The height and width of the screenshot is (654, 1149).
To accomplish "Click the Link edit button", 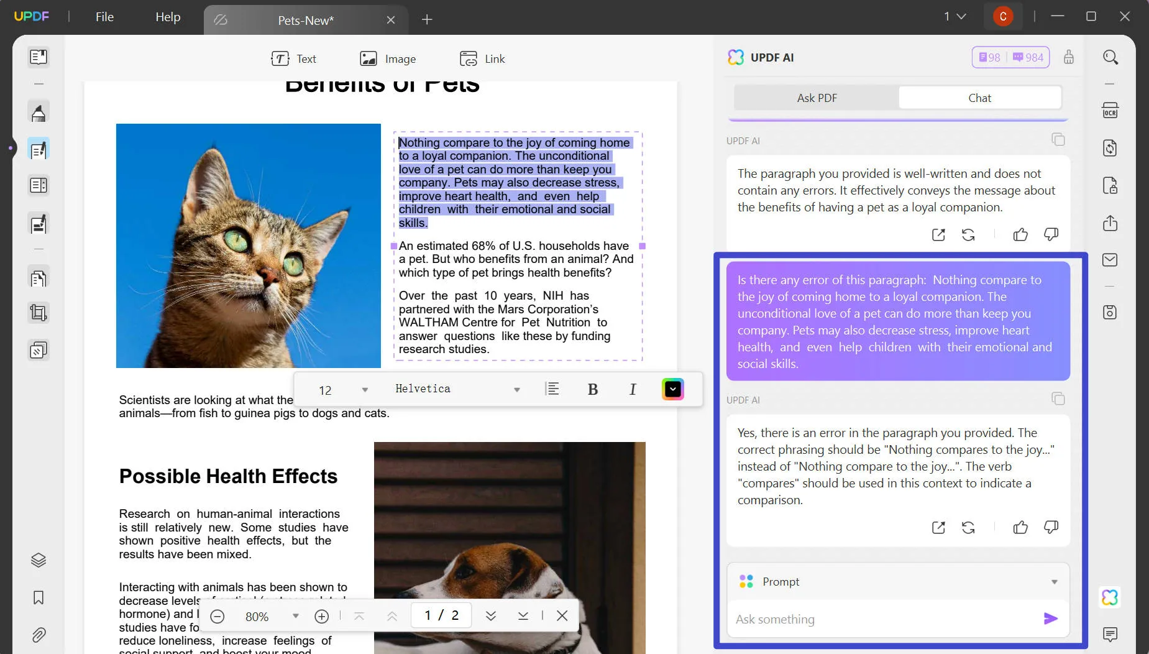I will 482,59.
